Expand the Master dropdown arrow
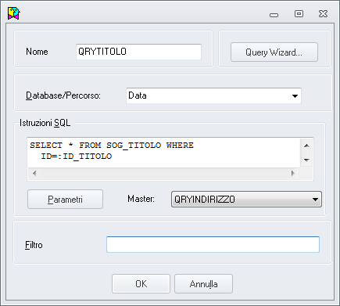This screenshot has width=340, height=306. [x=315, y=200]
